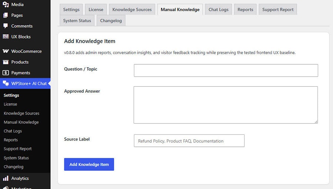The height and width of the screenshot is (189, 333).
Task: Open Settings submenu link in sidebar
Action: 11,95
